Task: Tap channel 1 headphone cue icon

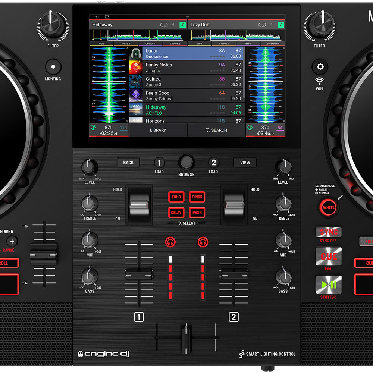Action: [170, 241]
